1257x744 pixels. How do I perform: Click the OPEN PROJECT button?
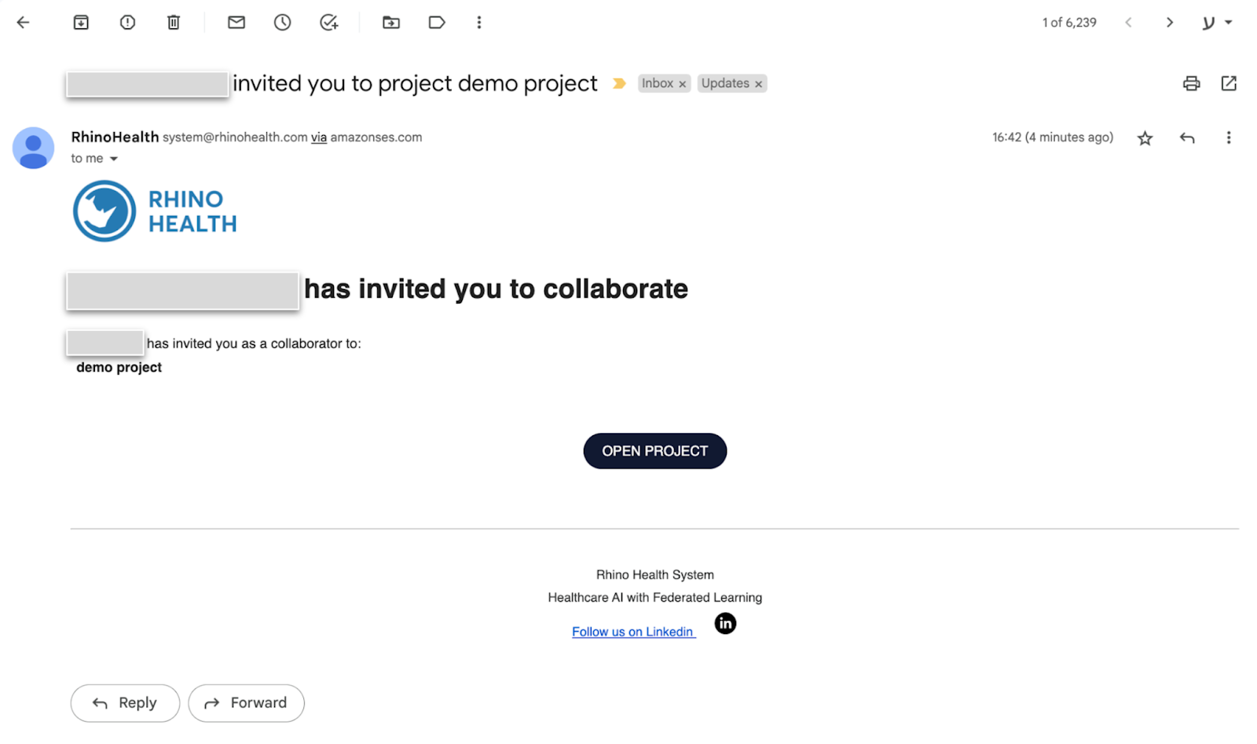(655, 451)
